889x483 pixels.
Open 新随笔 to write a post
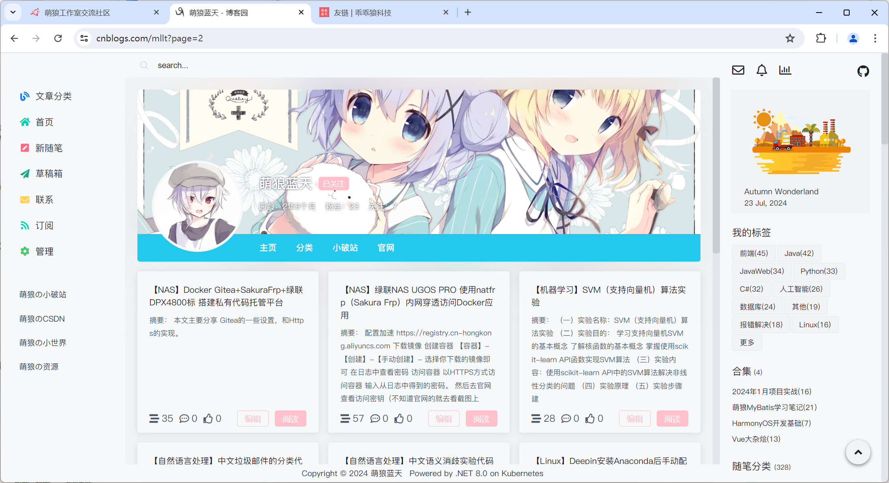[x=25, y=148]
